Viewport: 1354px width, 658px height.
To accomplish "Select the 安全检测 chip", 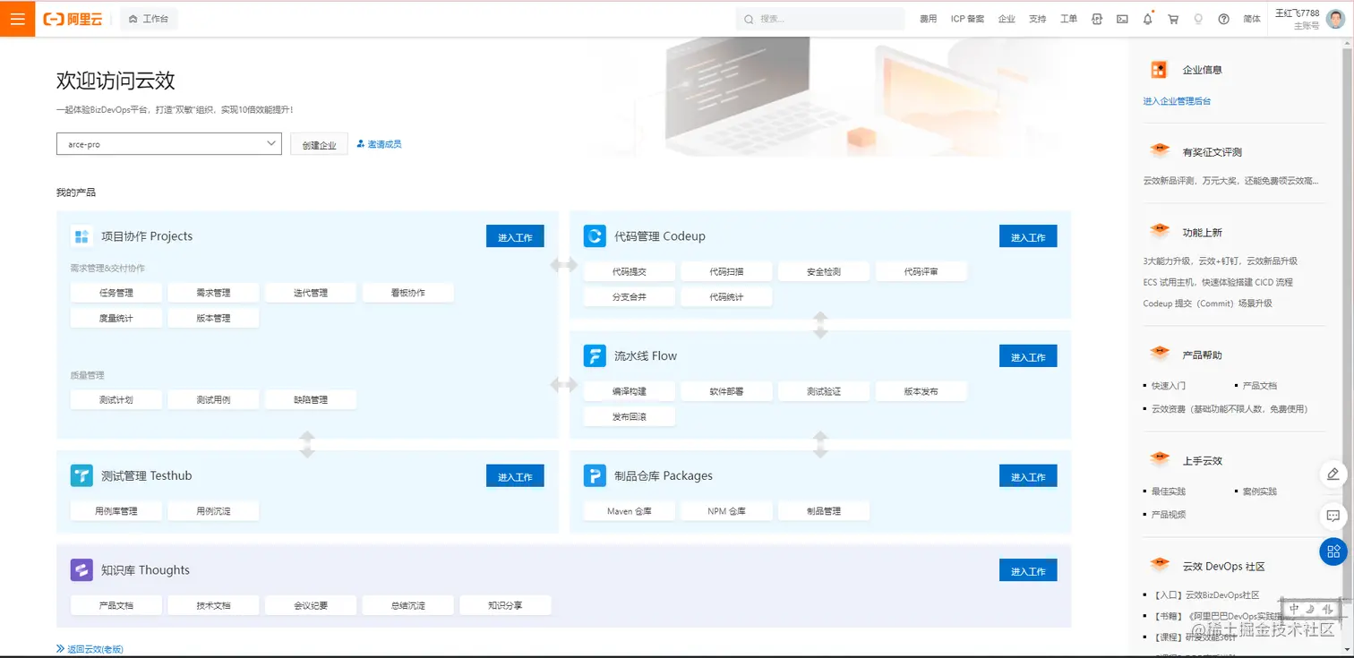I will 824,271.
